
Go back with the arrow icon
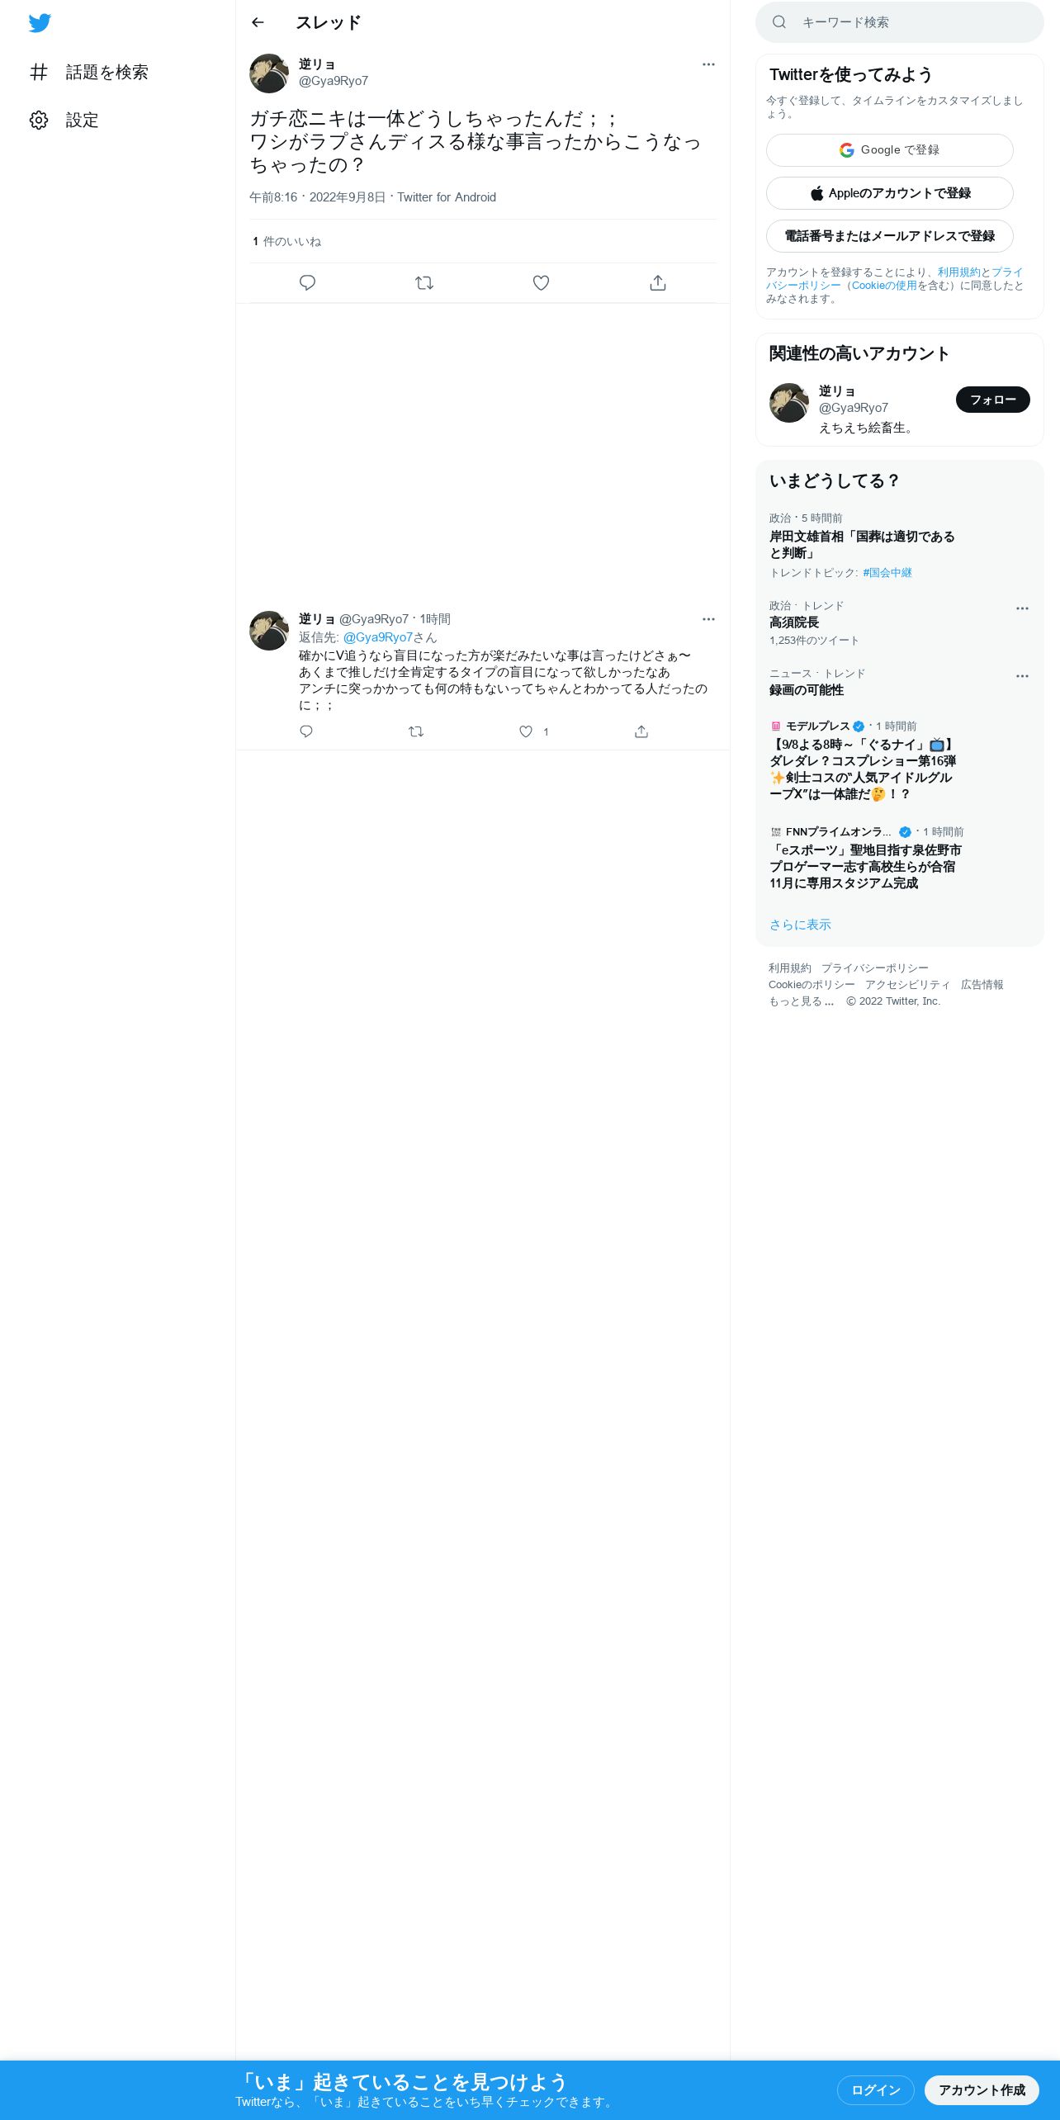[258, 22]
